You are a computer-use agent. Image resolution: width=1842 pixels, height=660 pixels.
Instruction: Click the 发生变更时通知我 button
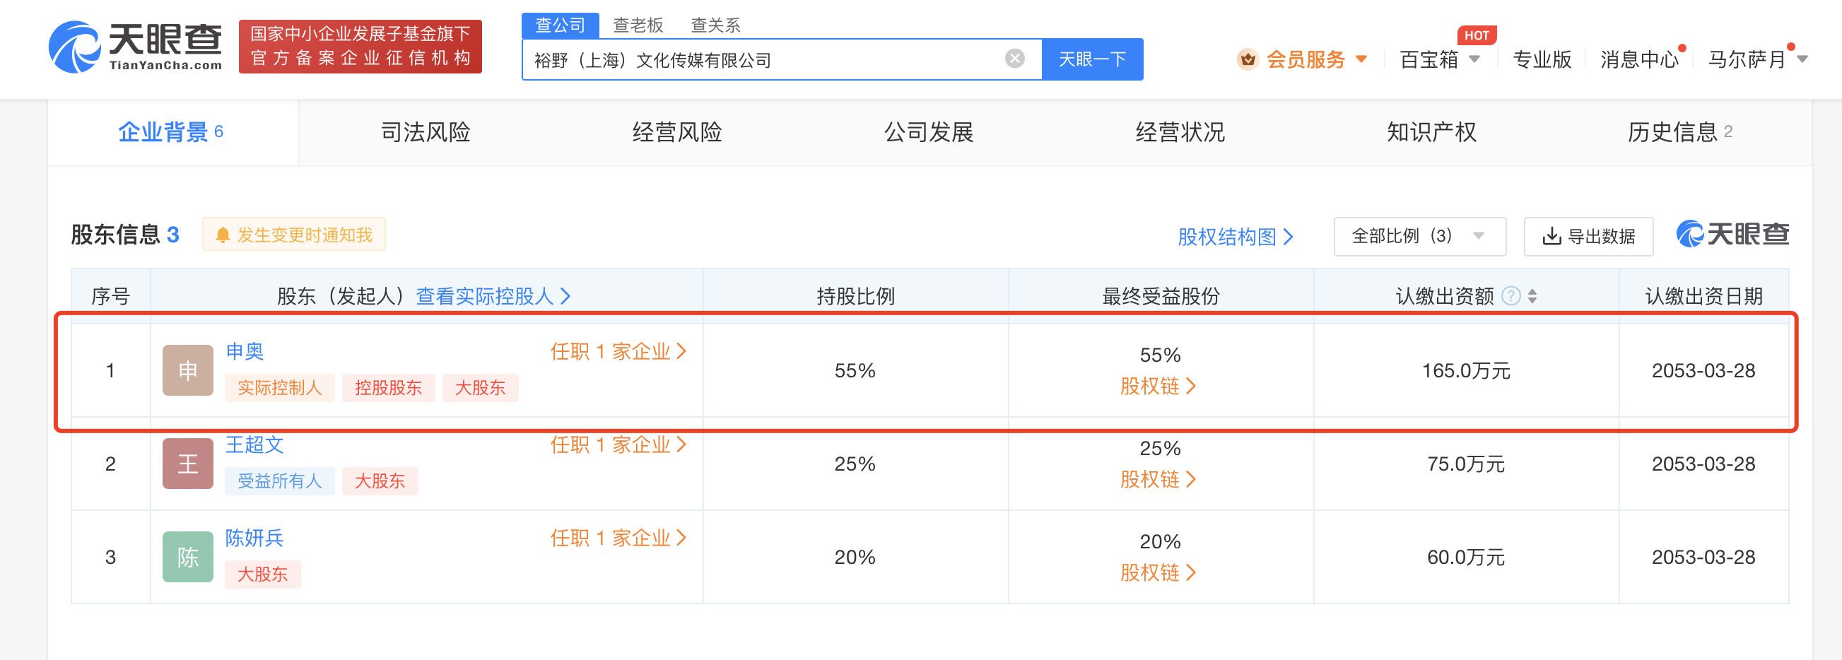(294, 235)
